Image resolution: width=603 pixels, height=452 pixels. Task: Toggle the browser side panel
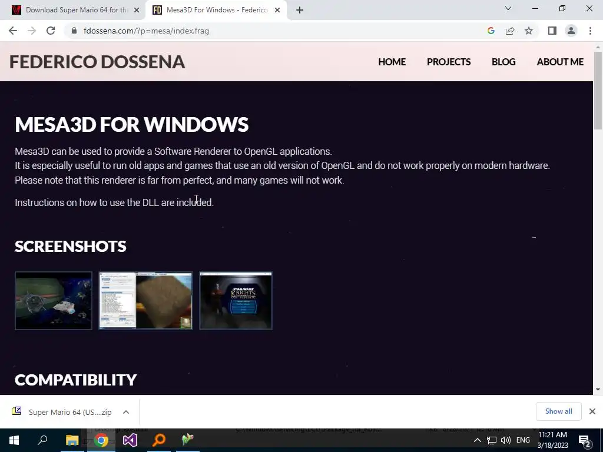(552, 31)
